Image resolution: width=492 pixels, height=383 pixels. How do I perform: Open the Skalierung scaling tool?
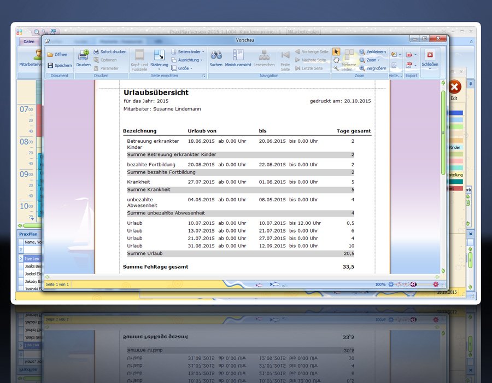point(159,60)
